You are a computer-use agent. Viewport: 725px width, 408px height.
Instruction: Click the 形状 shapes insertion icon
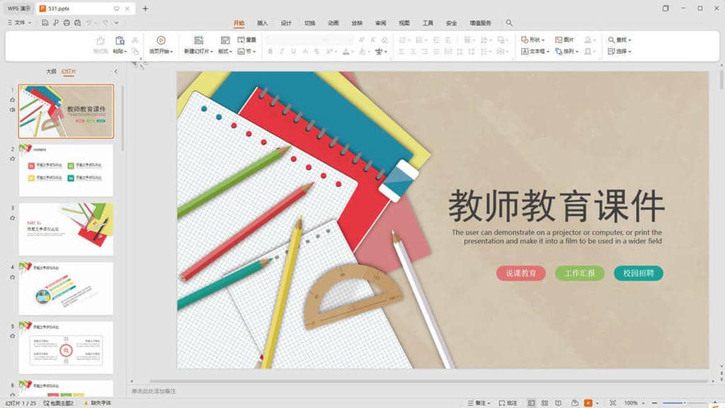tap(531, 38)
